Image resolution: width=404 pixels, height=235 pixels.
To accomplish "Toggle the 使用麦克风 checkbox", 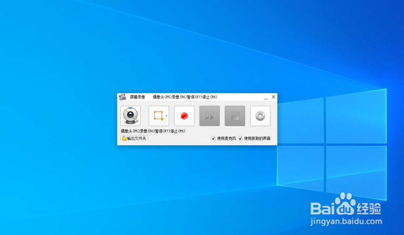I will point(213,138).
